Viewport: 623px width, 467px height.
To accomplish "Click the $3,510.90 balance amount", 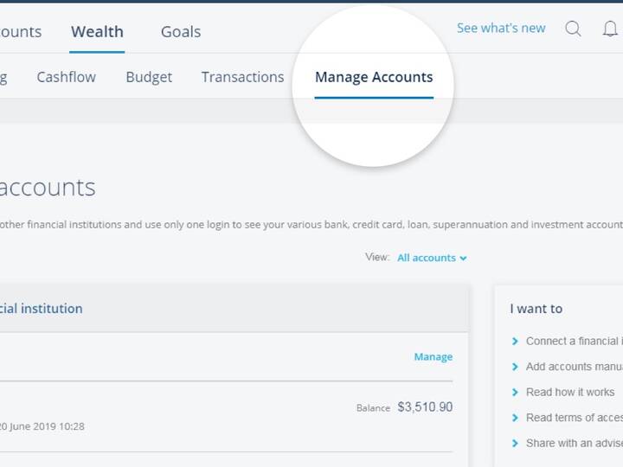I will (425, 407).
